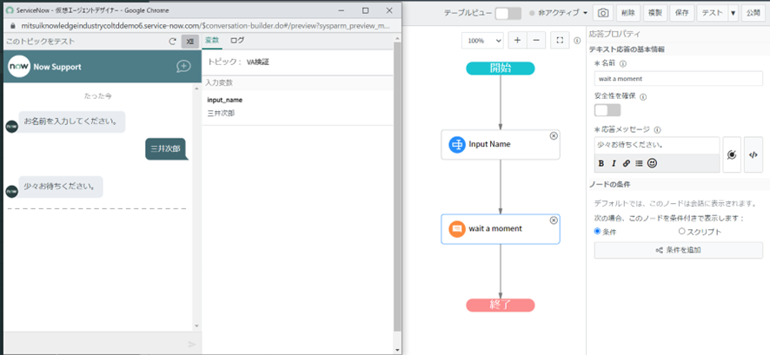
Task: Select the Input Name node
Action: [x=501, y=144]
